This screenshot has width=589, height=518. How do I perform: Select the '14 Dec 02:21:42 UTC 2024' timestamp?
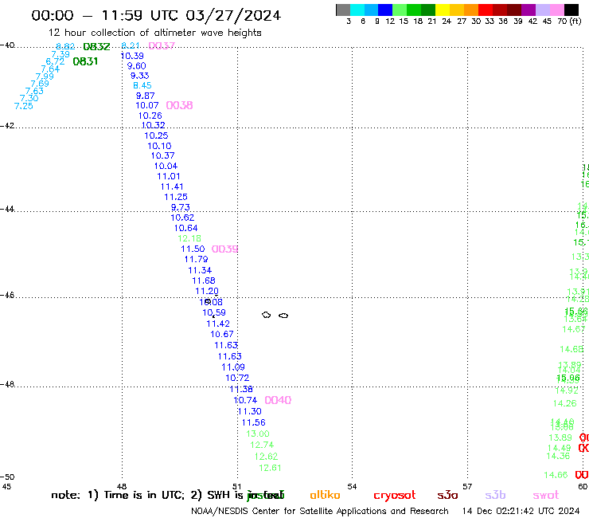(521, 511)
